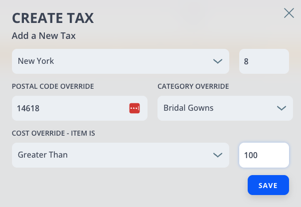Click the selected 'Greater Than' text
Screen dimensions: 301x207
point(43,155)
